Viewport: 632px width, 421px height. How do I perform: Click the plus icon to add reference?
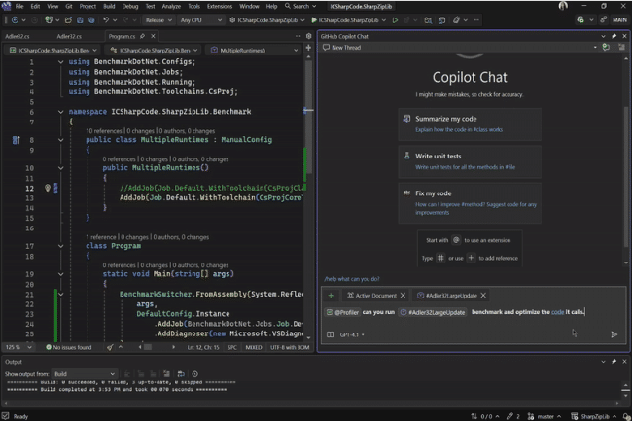click(x=330, y=295)
